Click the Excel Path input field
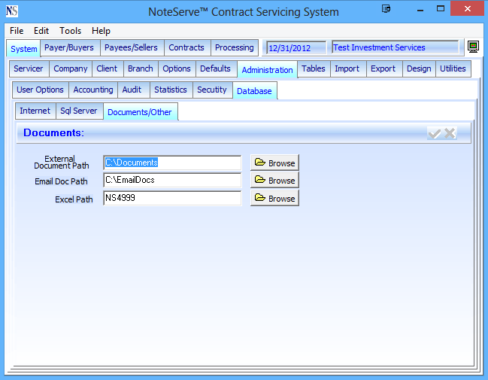488x380 pixels. point(171,199)
